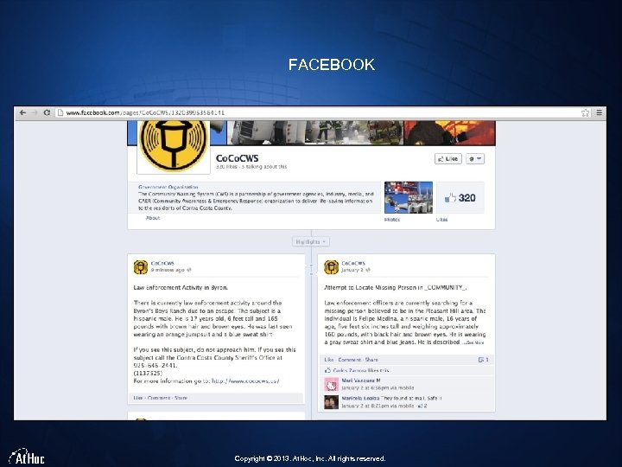The width and height of the screenshot is (622, 467).
Task: Expand 'See More' on Missing Person post
Action: [x=475, y=342]
